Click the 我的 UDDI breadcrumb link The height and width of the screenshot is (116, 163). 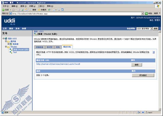tap(39, 31)
